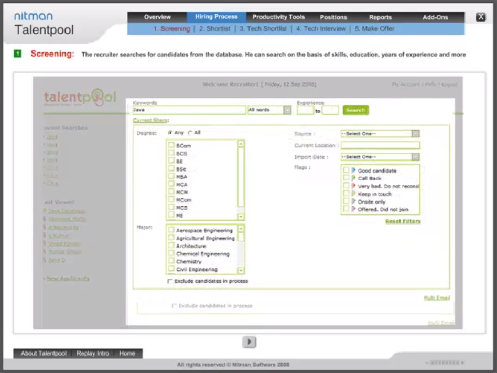Tick the MCA degree checkbox
The width and height of the screenshot is (497, 373).
pos(171,184)
